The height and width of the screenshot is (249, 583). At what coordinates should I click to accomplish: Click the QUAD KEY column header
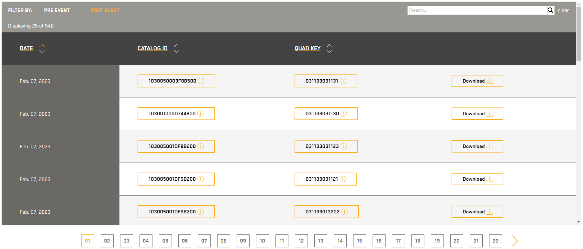point(307,48)
